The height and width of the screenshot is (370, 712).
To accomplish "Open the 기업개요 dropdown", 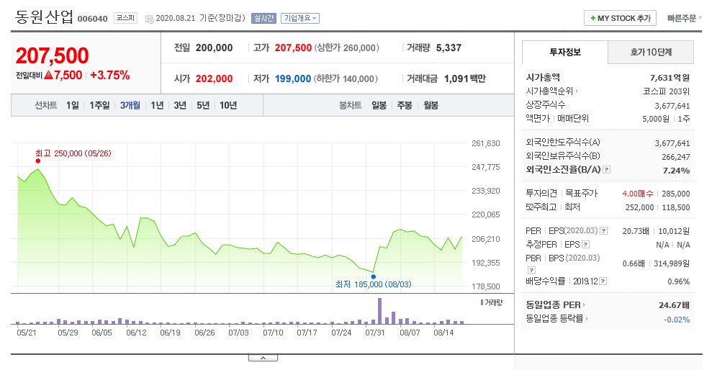I will tap(299, 18).
